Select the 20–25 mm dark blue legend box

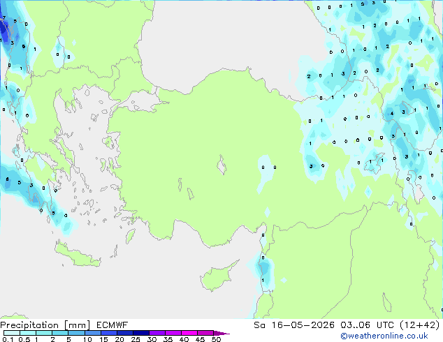(x=125, y=333)
